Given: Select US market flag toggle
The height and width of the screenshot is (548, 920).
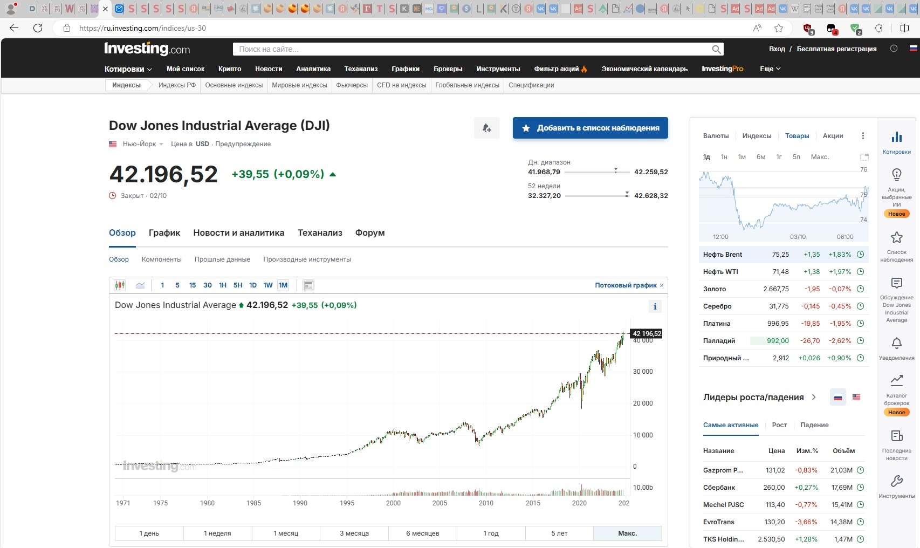Looking at the screenshot, I should coord(856,398).
